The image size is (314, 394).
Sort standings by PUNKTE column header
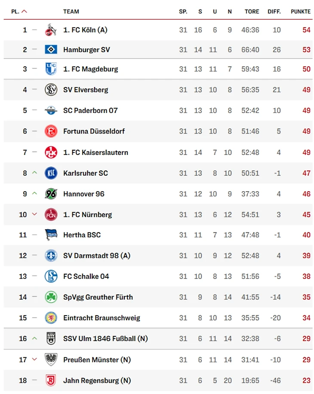(x=300, y=12)
